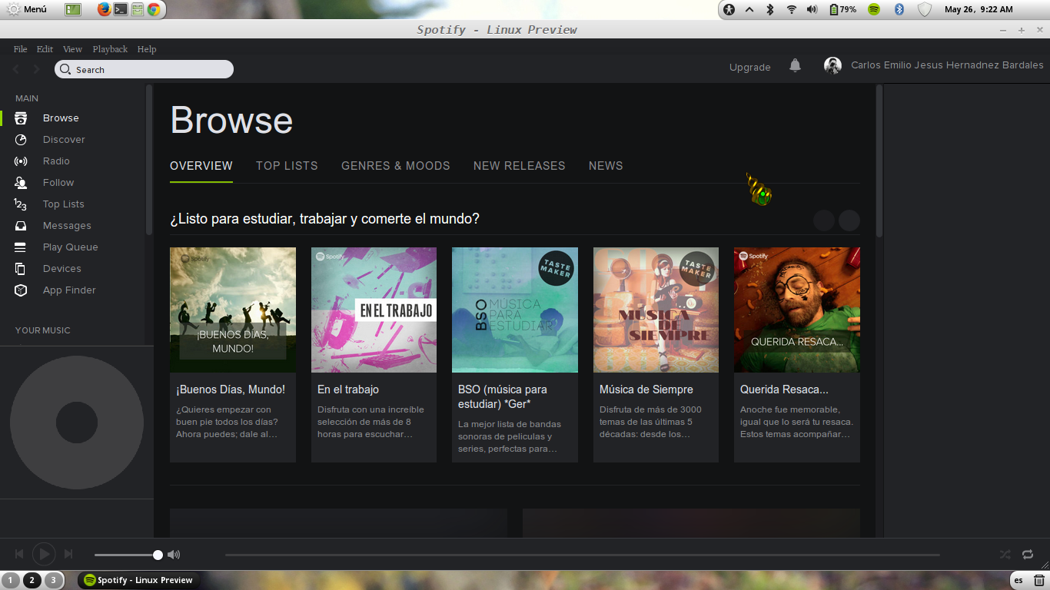
Task: Open notifications via the bell icon
Action: [795, 66]
